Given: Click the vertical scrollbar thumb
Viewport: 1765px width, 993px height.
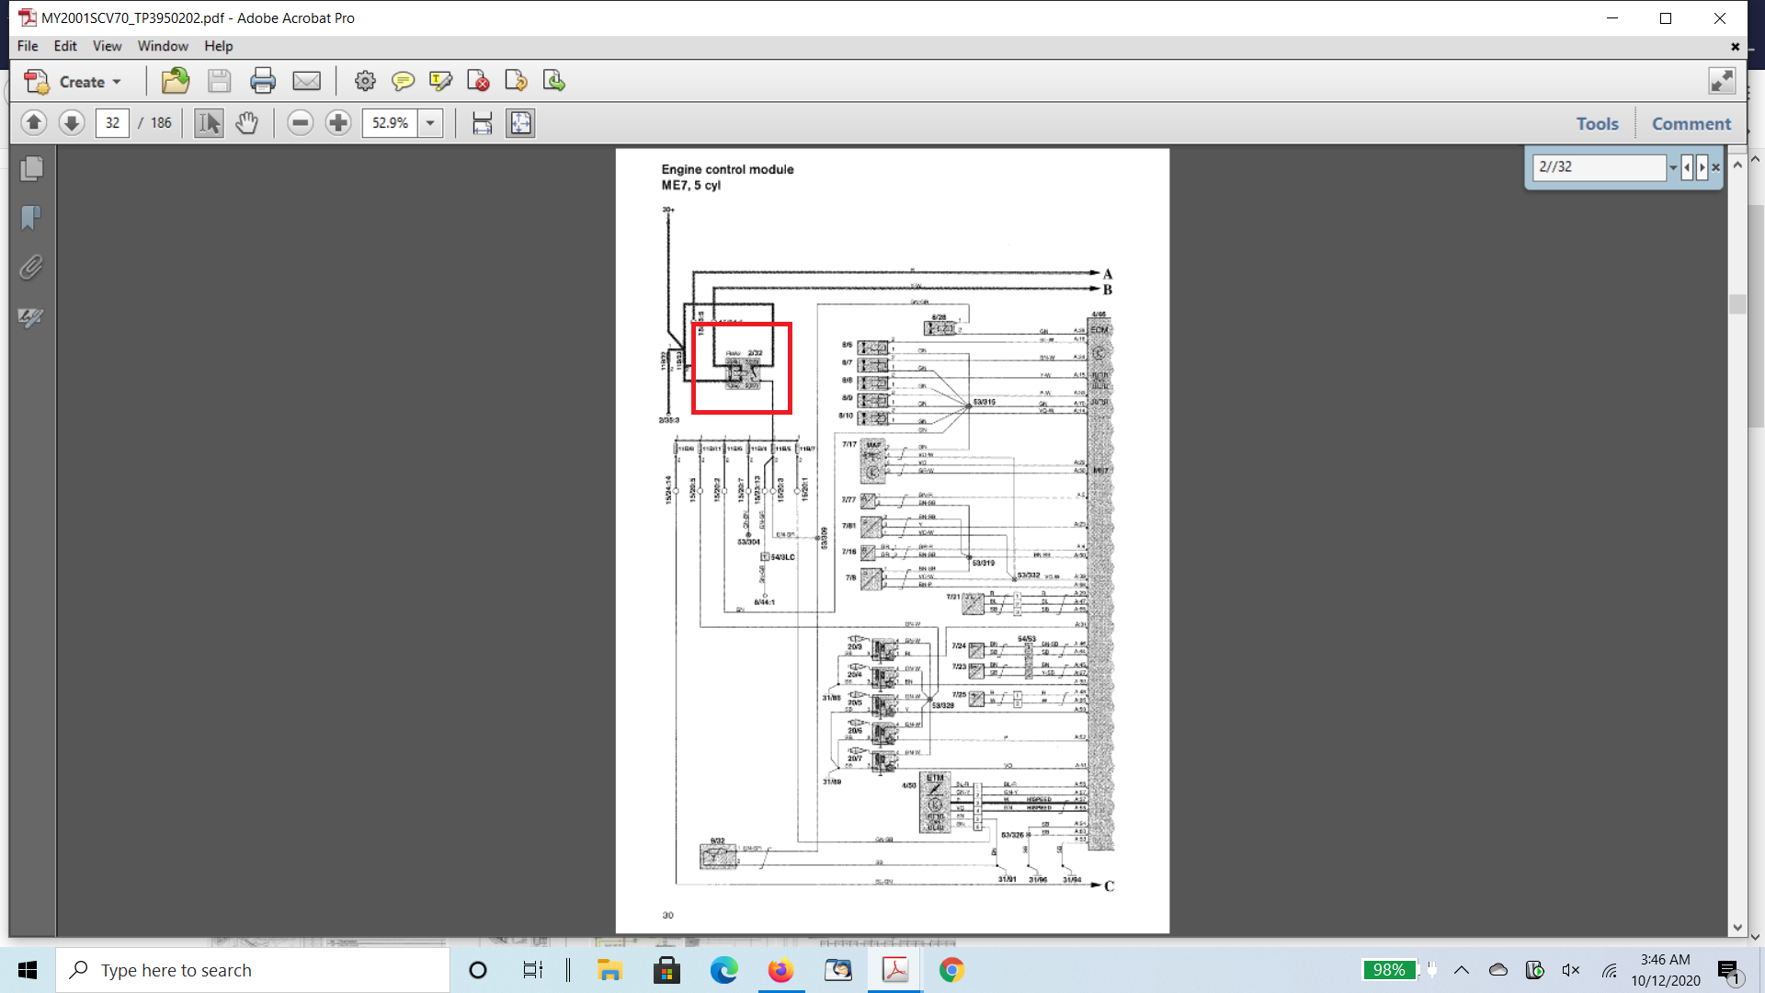Looking at the screenshot, I should point(1737,304).
